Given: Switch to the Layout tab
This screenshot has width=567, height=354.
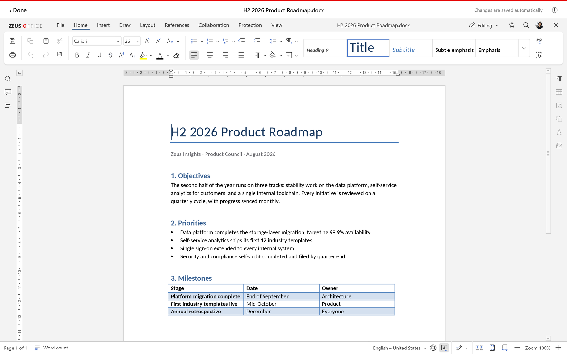Looking at the screenshot, I should pyautogui.click(x=148, y=25).
